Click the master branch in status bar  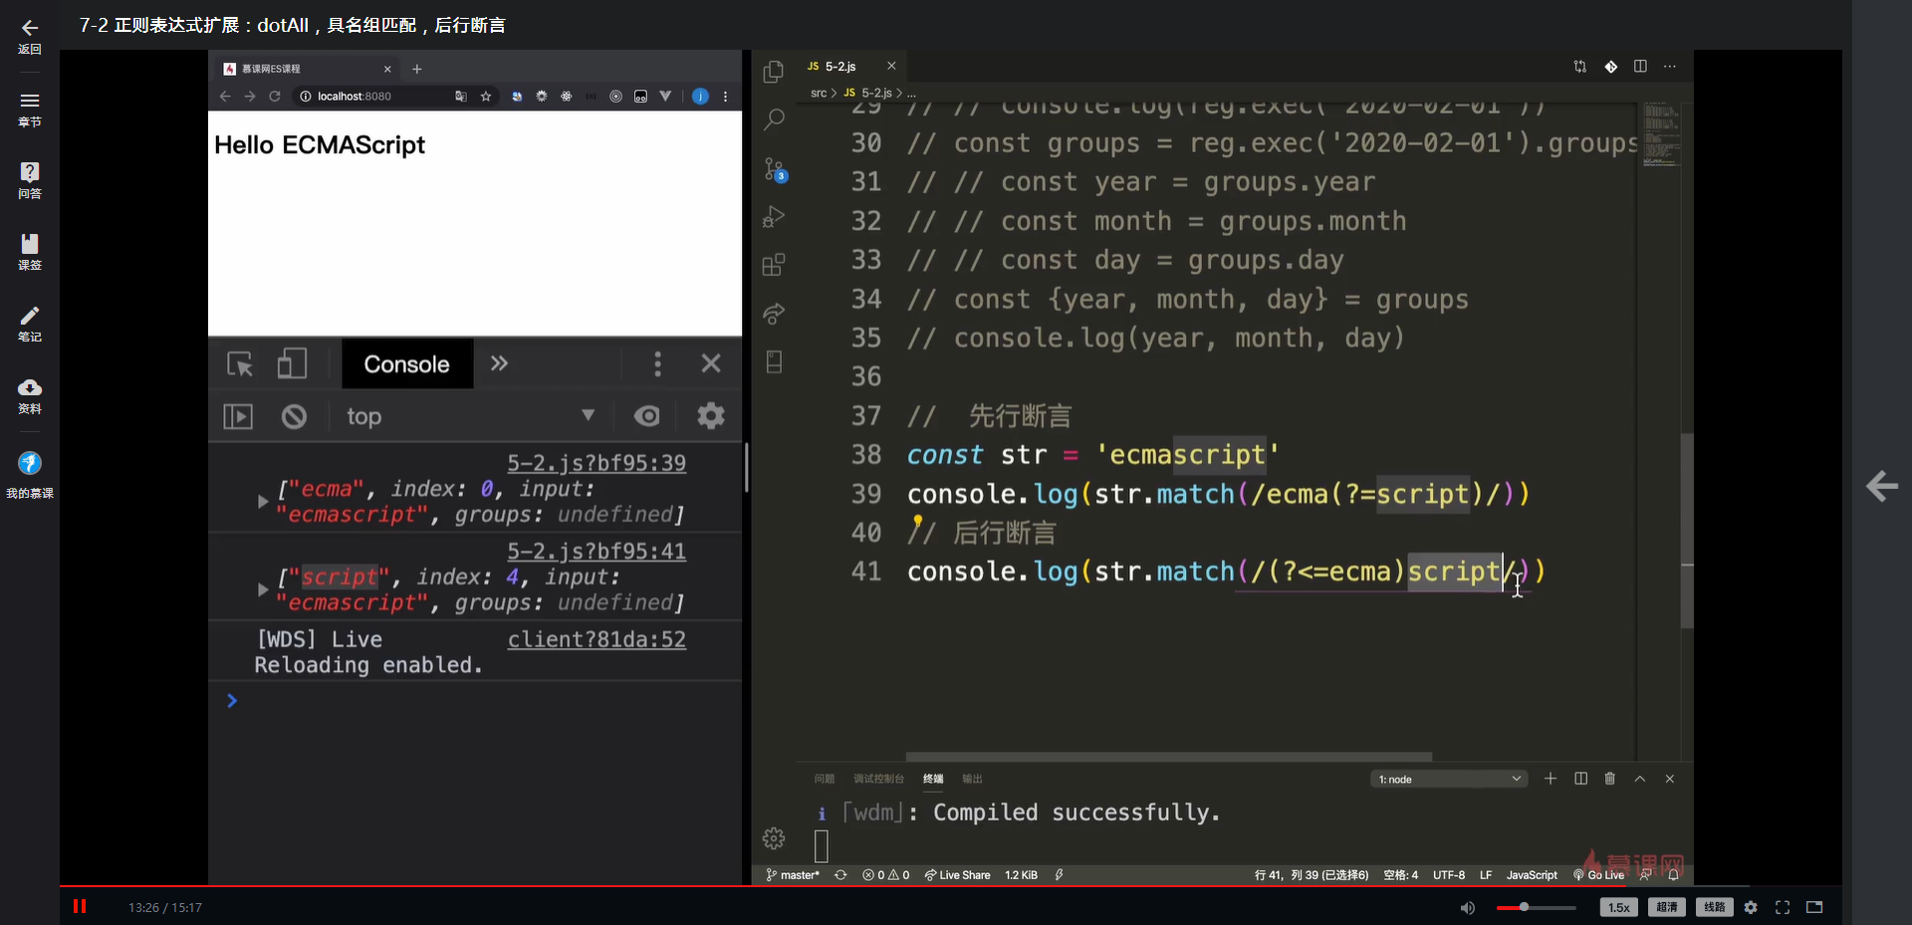tap(793, 875)
